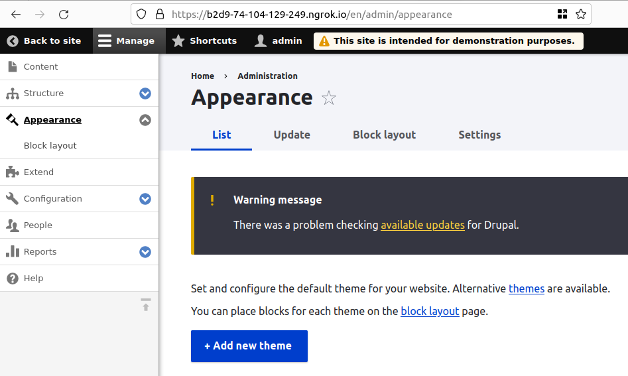The image size is (628, 376).
Task: Switch to the Block layout tab
Action: [384, 135]
